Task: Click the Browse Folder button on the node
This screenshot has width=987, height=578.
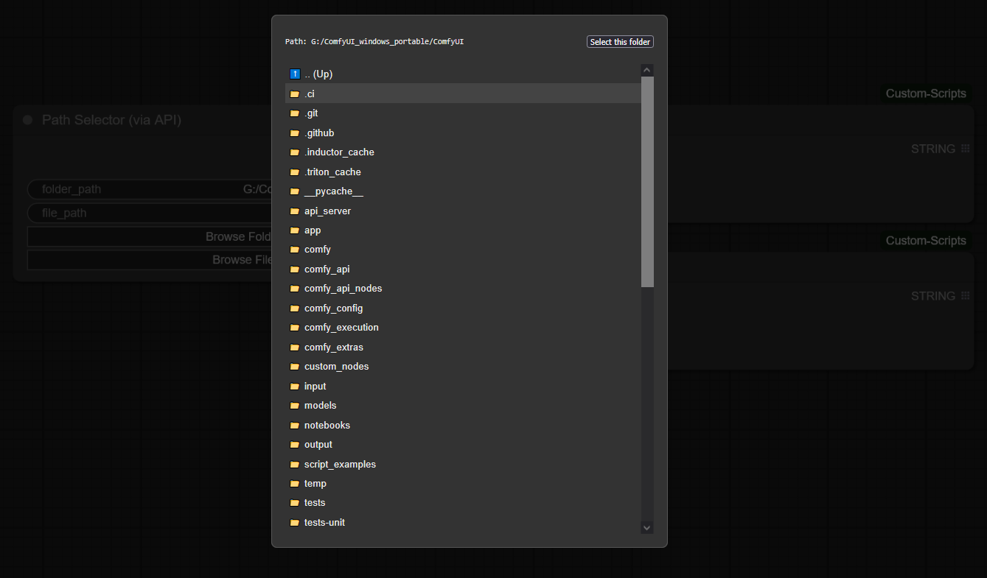Action: (150, 236)
